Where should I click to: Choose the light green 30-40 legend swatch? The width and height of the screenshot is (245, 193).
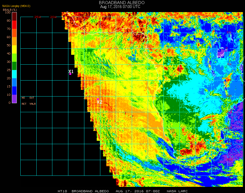(14, 58)
